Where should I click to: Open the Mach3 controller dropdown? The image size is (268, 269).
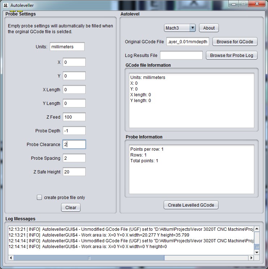tap(180, 28)
